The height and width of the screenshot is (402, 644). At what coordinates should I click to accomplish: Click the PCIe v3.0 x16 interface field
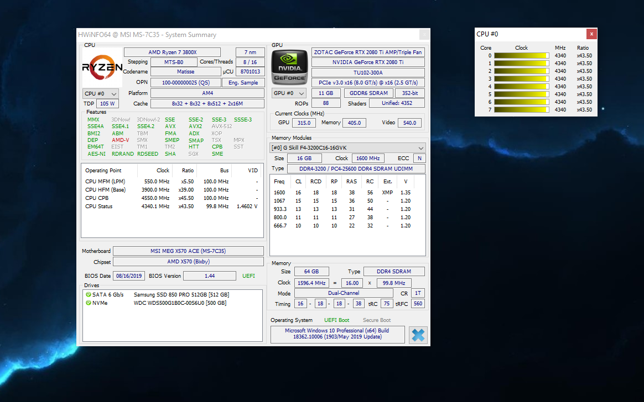[368, 83]
